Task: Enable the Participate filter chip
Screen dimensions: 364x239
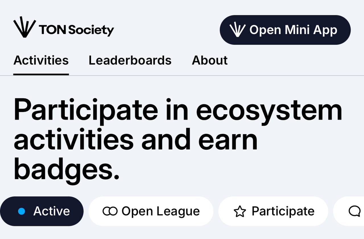Action: 273,211
